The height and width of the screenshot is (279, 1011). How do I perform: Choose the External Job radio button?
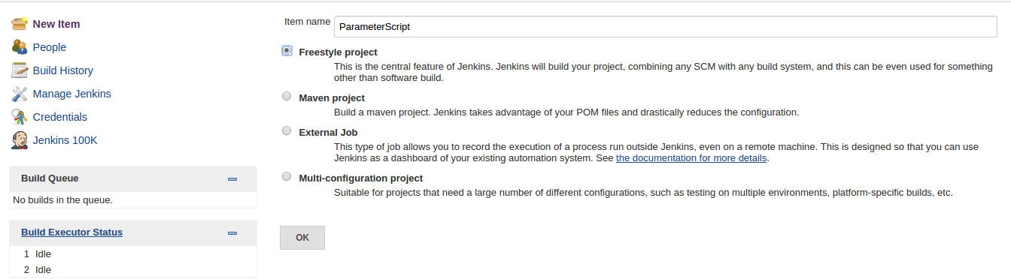(287, 131)
